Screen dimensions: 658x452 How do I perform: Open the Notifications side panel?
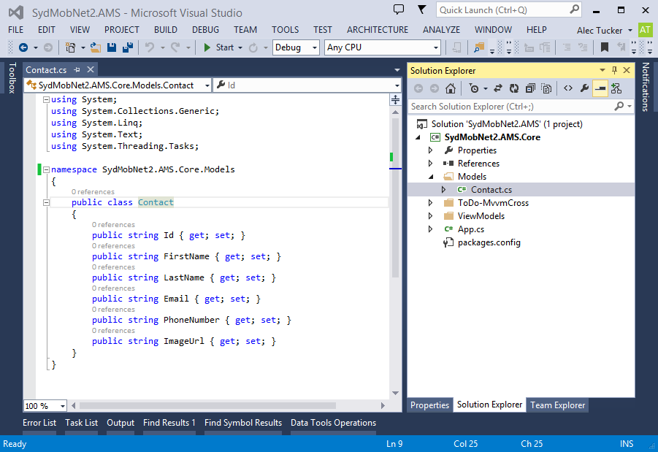click(646, 87)
